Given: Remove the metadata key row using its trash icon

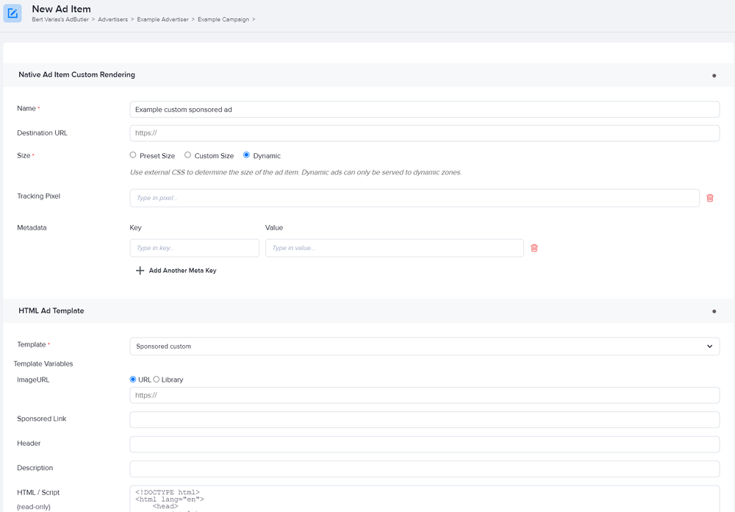Looking at the screenshot, I should click(x=534, y=248).
